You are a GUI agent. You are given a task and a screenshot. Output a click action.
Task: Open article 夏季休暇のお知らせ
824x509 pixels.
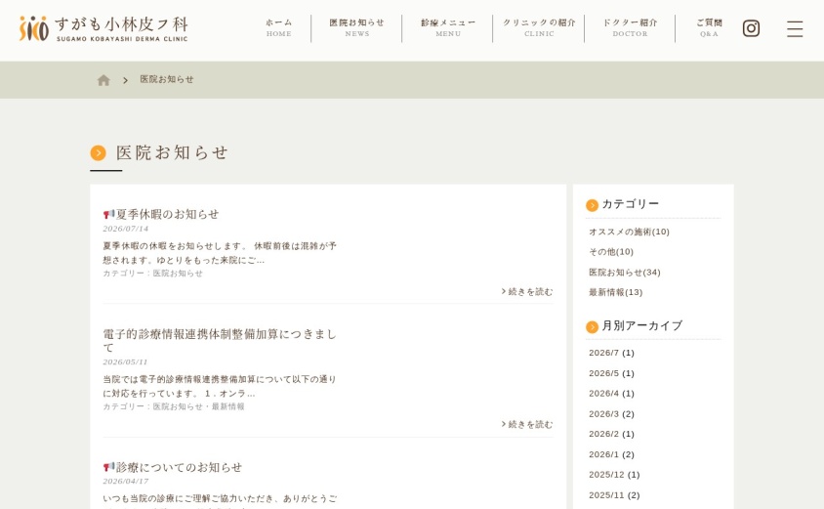coord(167,214)
